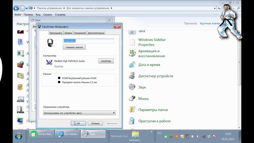Open the Справка menu
The height and width of the screenshot is (143, 254).
click(x=60, y=15)
